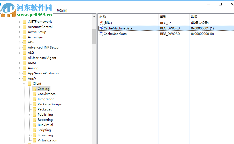The width and height of the screenshot is (234, 144).
Task: Sort by the 数据 column header
Action: [x=212, y=17]
